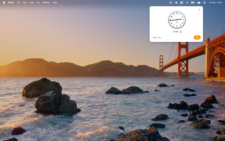This screenshot has height=141, width=225.
Task: Click the hexagon gear menu bar icon
Action: click(171, 3)
